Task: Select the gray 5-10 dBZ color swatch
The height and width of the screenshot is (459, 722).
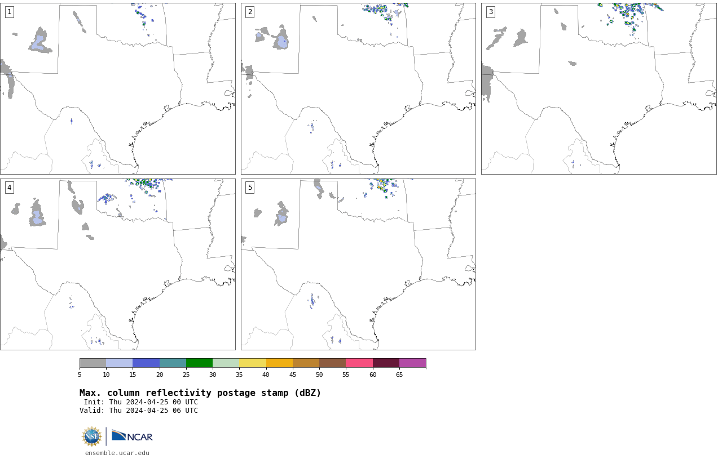Action: 93,363
